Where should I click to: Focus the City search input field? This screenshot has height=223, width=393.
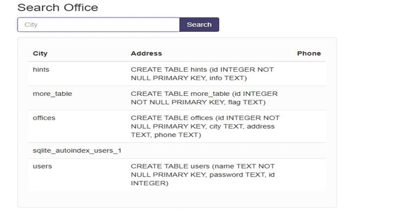pos(98,25)
